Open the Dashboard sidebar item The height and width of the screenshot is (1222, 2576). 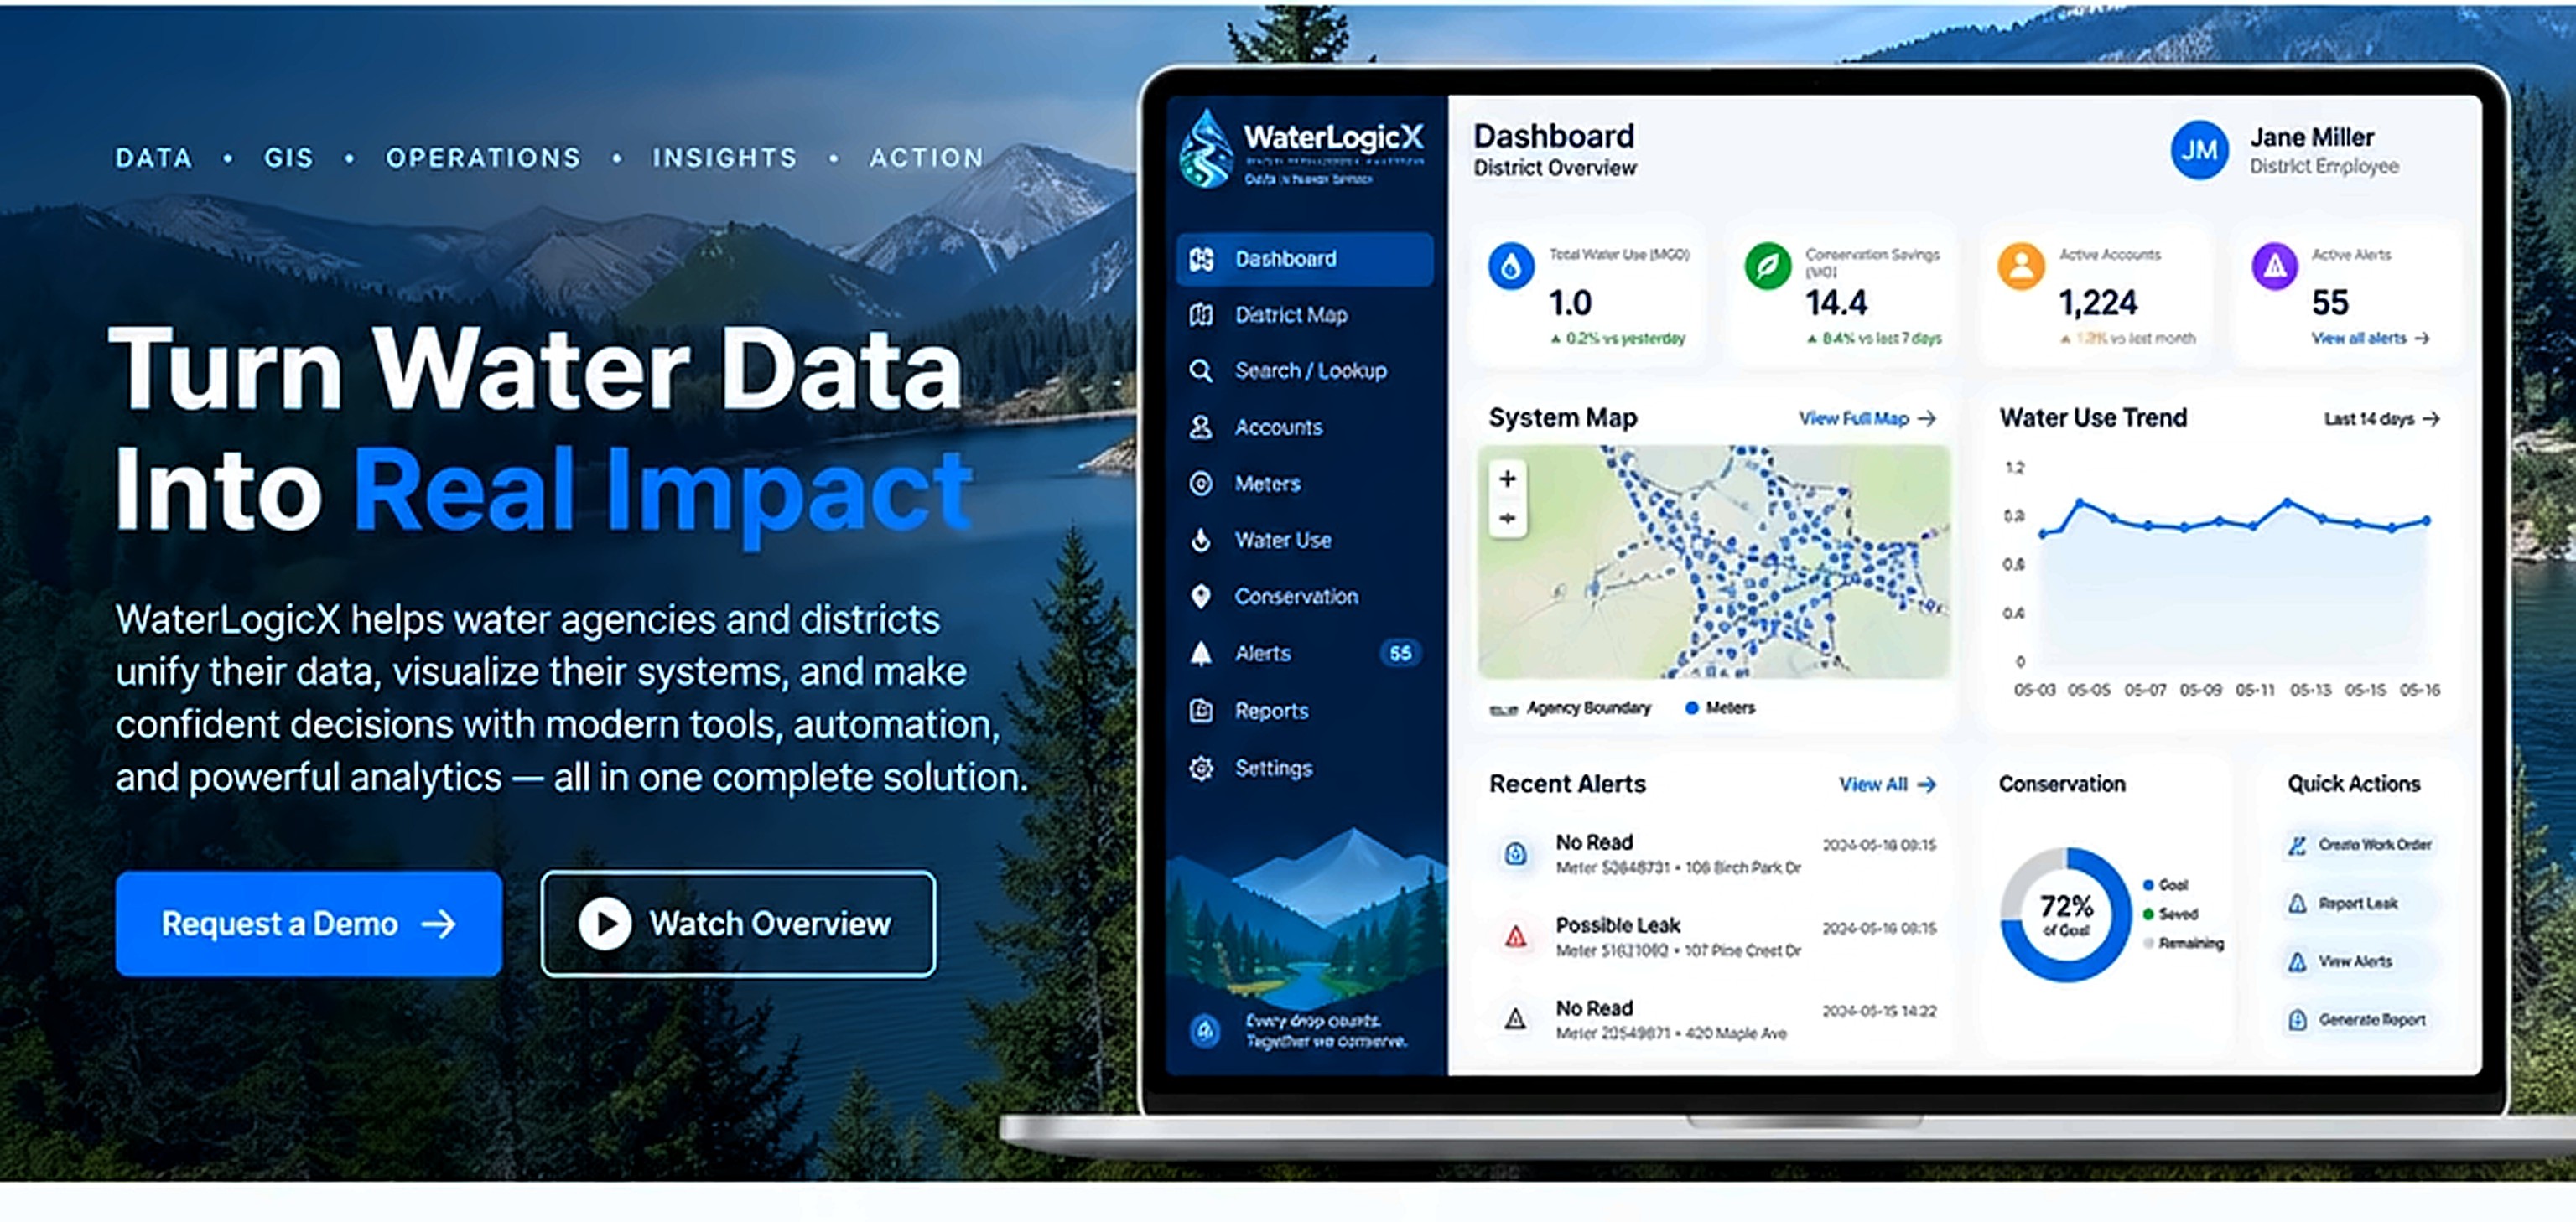(1304, 259)
